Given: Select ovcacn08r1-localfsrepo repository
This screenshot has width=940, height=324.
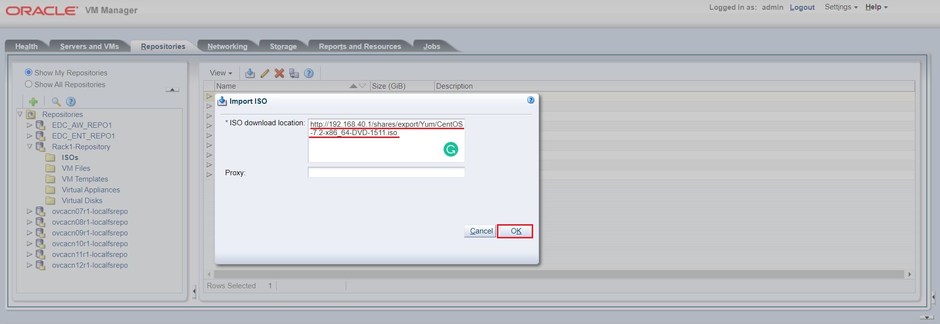Looking at the screenshot, I should coord(90,222).
